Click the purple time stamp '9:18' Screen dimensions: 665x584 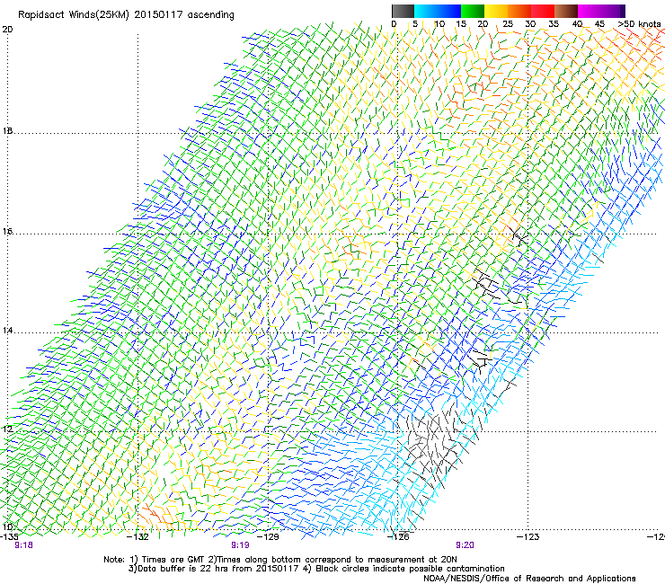[23, 545]
